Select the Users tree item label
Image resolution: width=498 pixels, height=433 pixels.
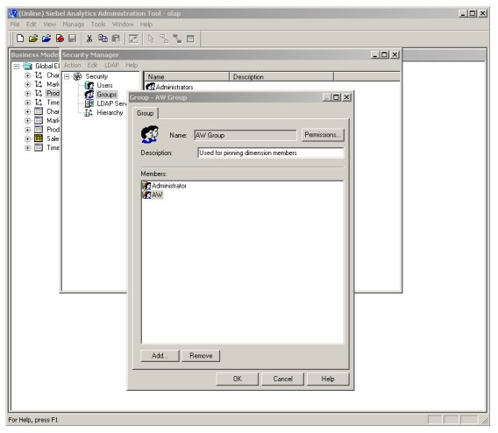104,85
